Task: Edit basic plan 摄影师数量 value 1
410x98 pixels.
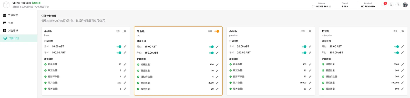Action: pos(125,77)
